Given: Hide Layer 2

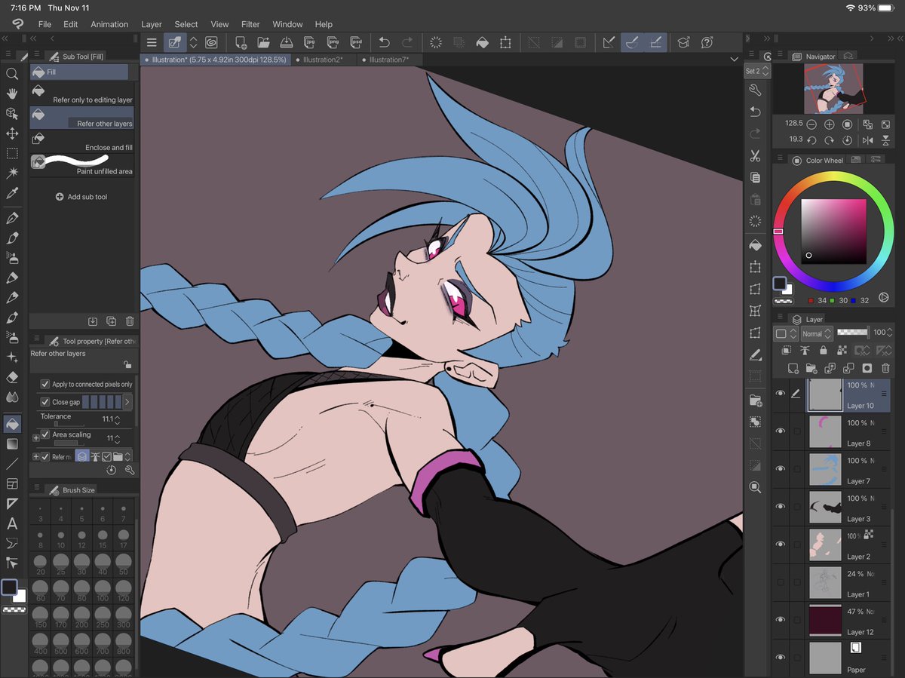Looking at the screenshot, I should (x=781, y=545).
